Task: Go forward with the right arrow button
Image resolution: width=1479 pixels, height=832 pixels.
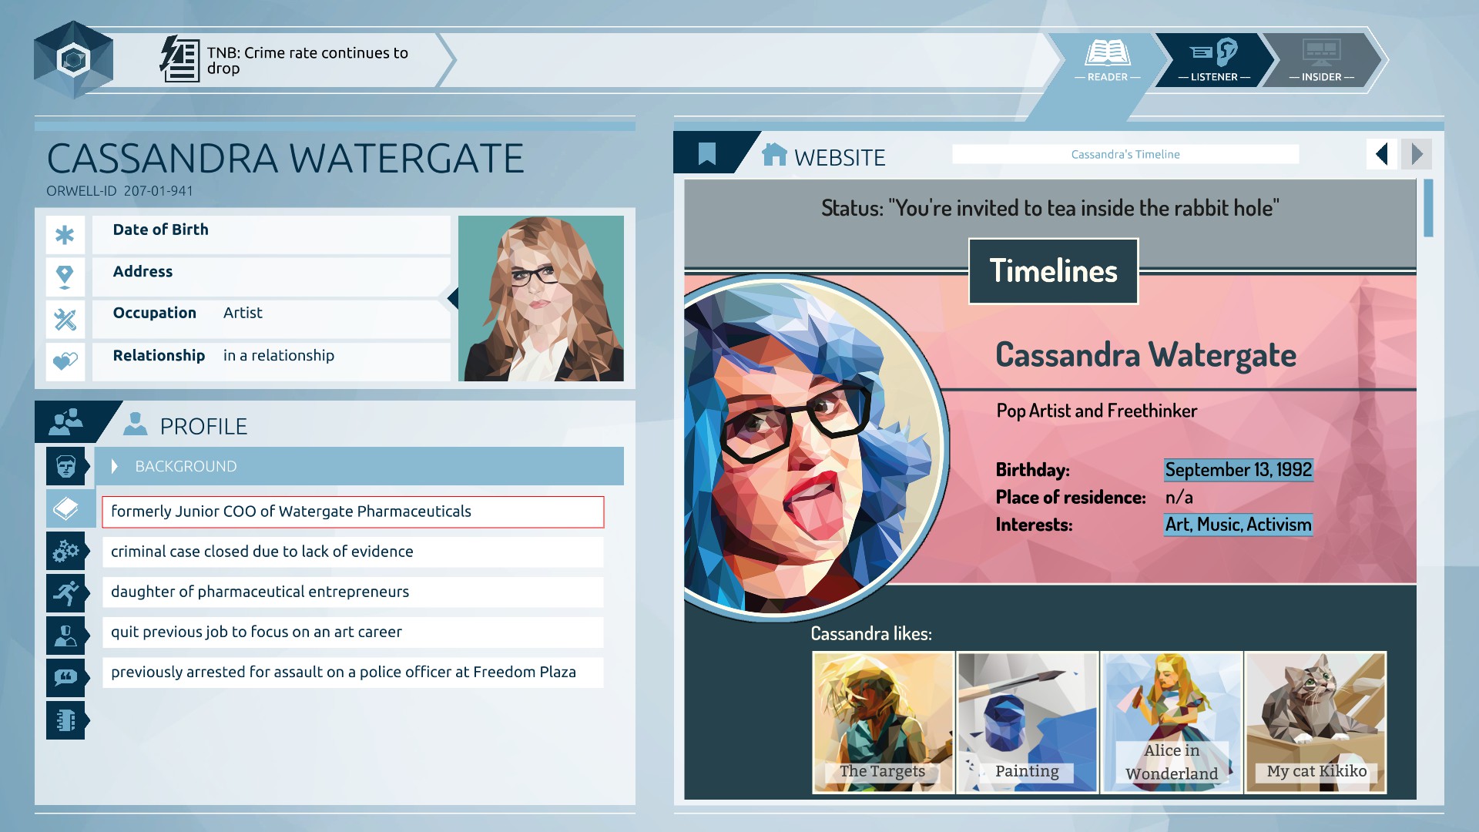Action: coord(1417,154)
